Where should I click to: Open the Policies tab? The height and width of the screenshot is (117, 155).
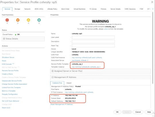[x=104, y=9]
